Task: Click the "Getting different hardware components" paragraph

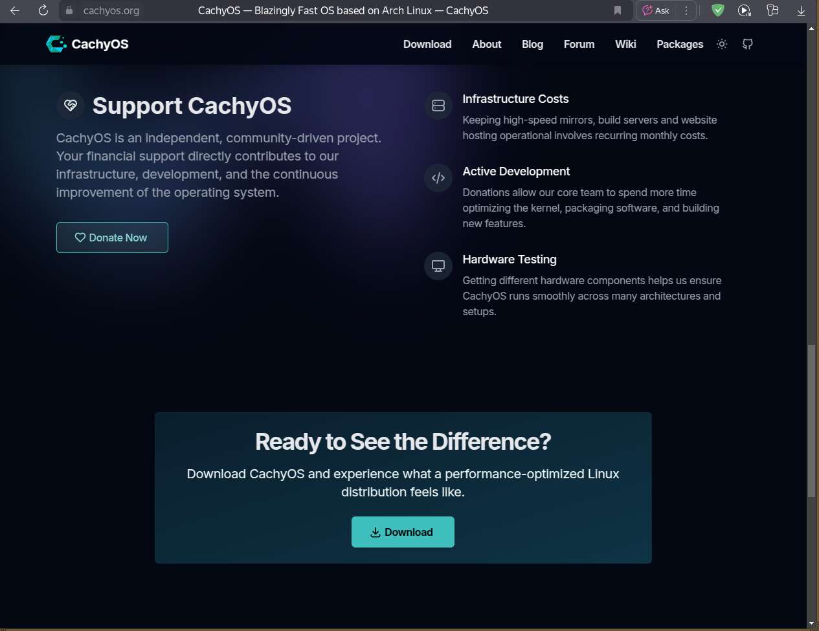Action: pyautogui.click(x=592, y=296)
